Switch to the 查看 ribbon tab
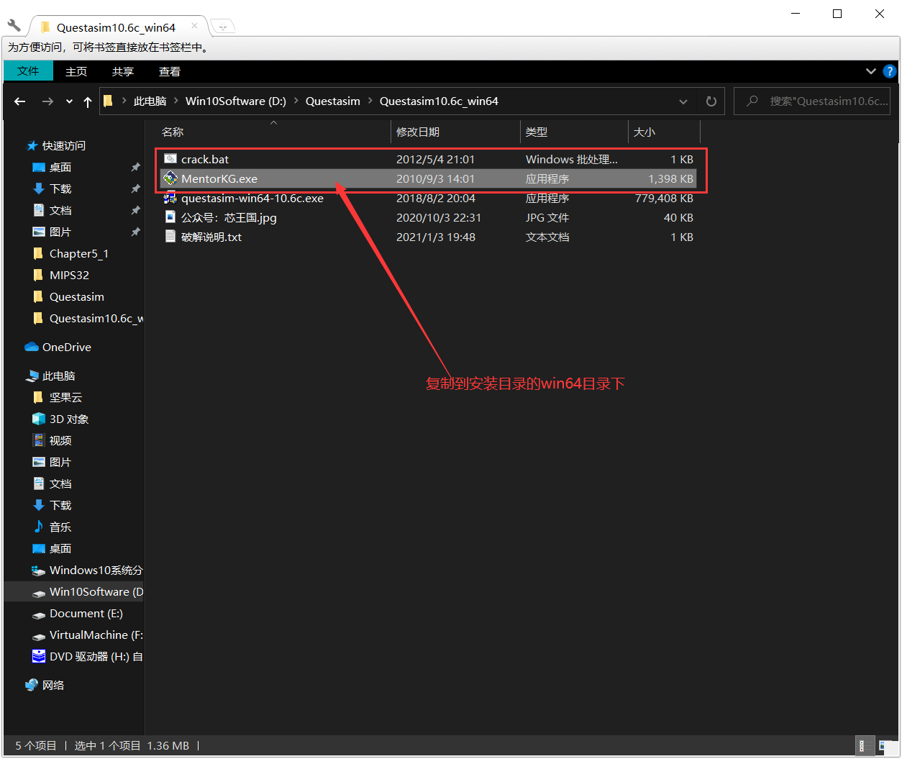 point(169,71)
